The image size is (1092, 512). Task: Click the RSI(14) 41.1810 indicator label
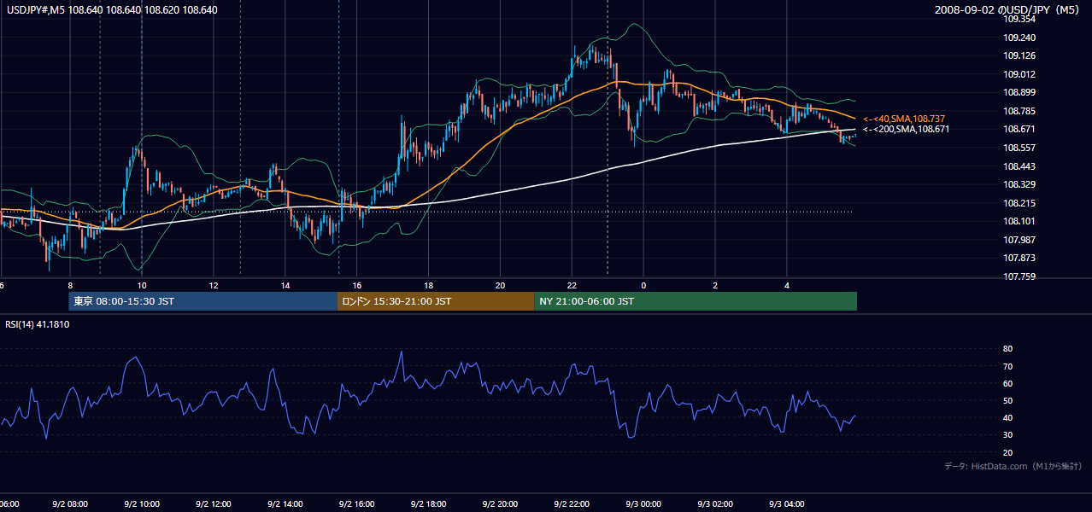coord(38,324)
